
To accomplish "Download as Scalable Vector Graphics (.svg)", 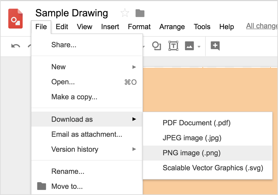I will coord(207,168).
